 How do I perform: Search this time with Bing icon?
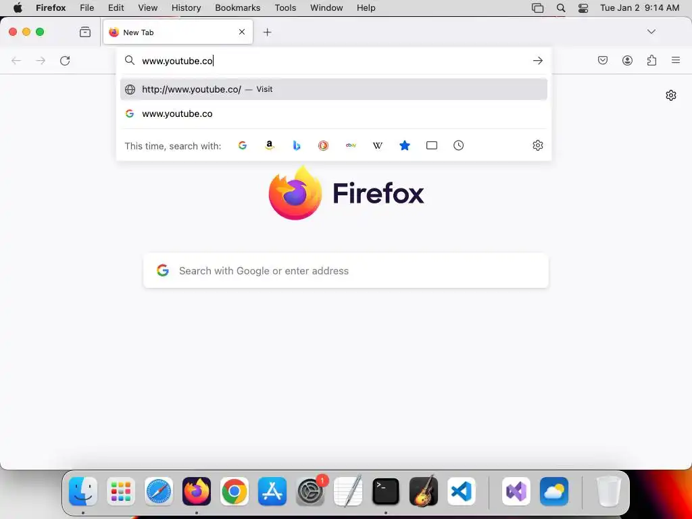297,145
